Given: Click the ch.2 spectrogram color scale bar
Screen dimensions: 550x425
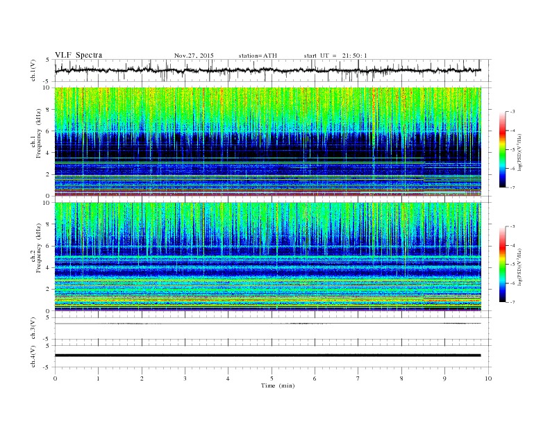Looking at the screenshot, I should pyautogui.click(x=502, y=265).
